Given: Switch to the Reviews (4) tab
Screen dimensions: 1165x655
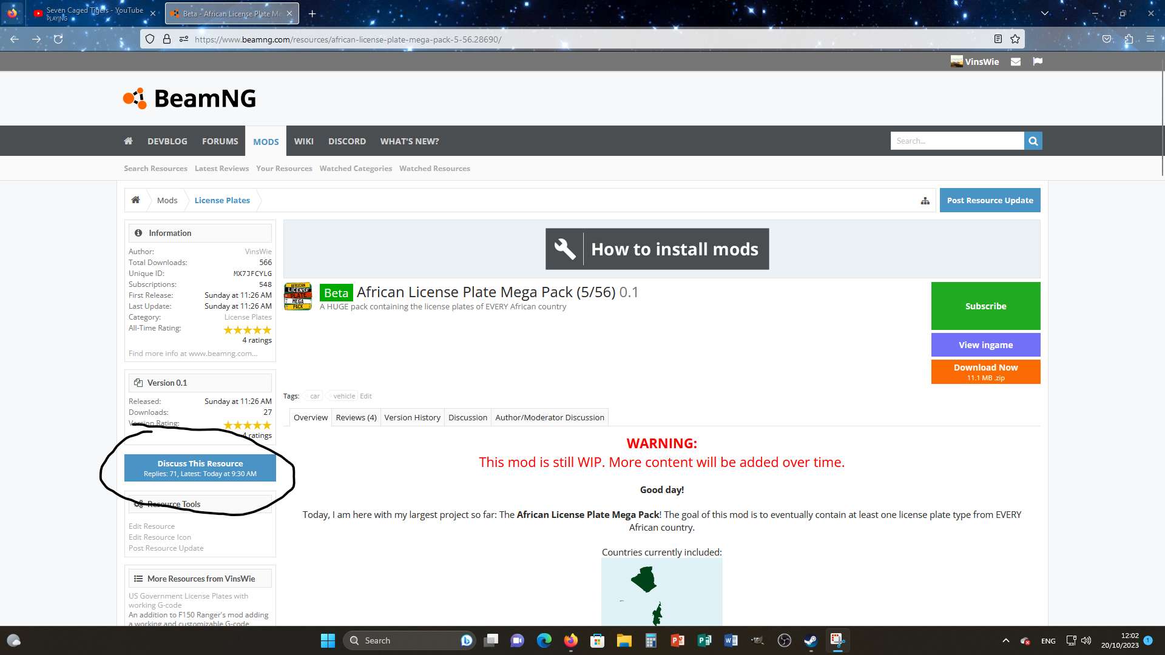Looking at the screenshot, I should point(356,417).
